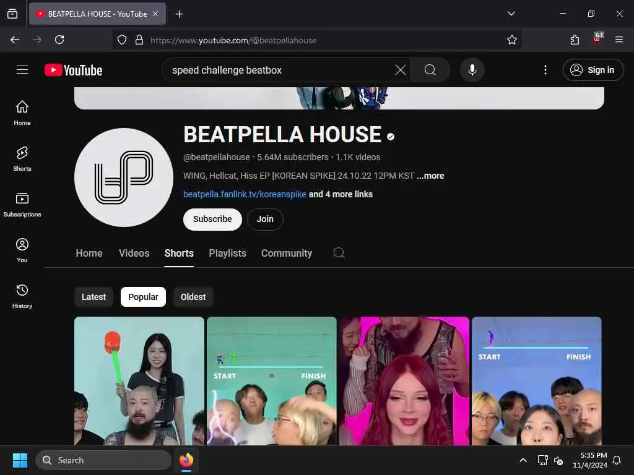Clear the search box with the X icon

(401, 70)
